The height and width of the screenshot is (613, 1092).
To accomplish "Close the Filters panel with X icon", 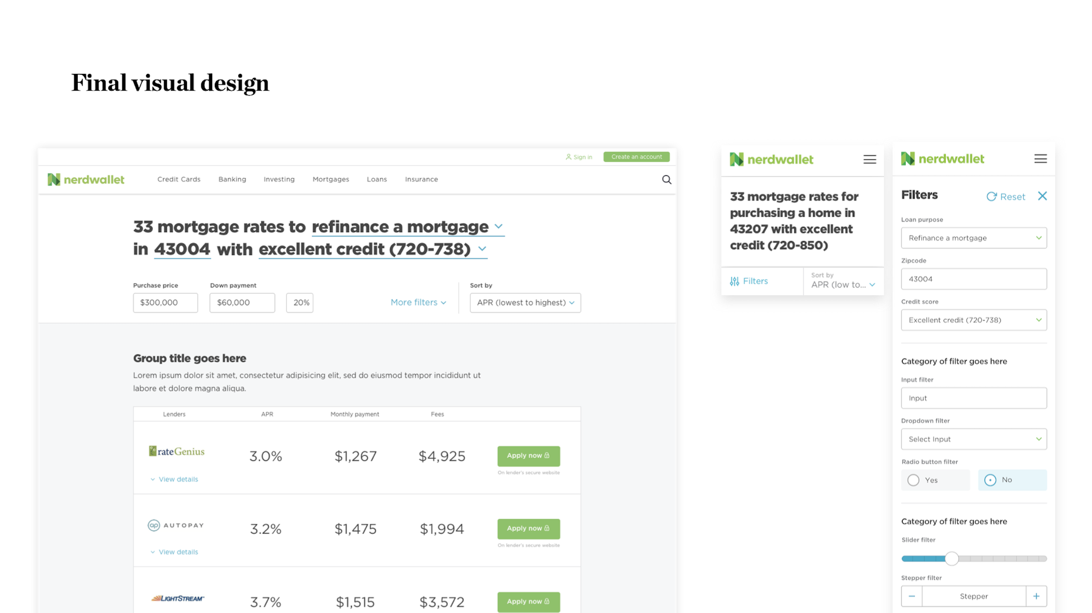I will pyautogui.click(x=1042, y=196).
